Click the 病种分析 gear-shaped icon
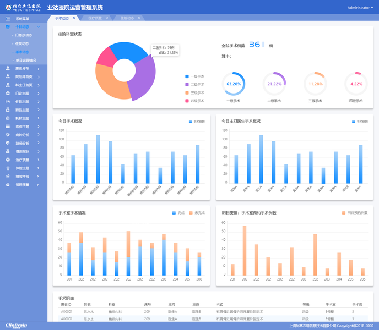Image resolution: width=379 pixels, height=330 pixels. (8, 135)
